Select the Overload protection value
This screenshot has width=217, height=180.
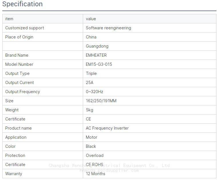click(95, 156)
